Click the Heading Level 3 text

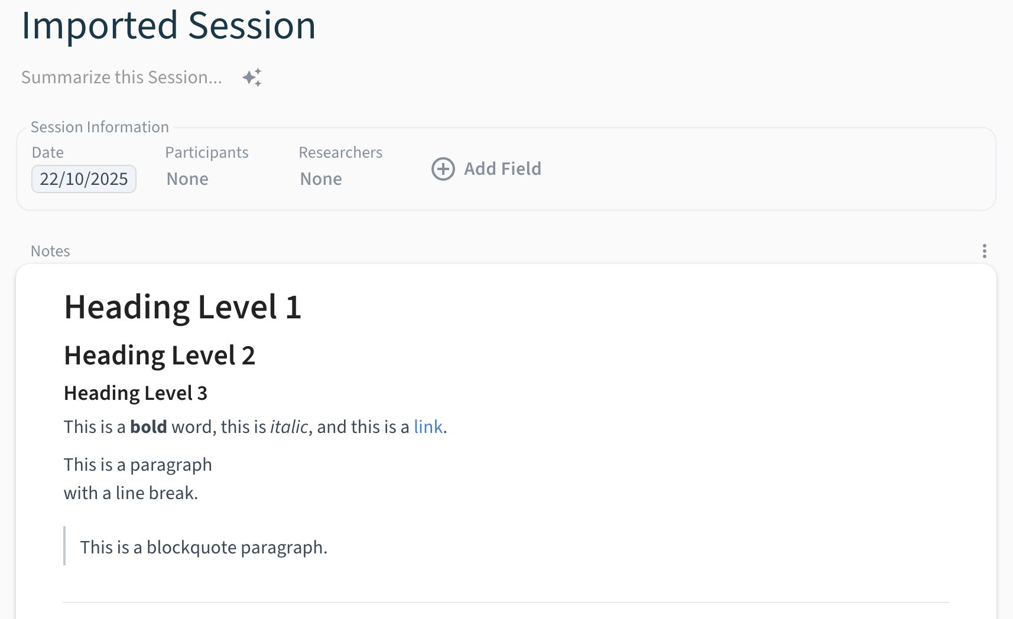pyautogui.click(x=135, y=393)
